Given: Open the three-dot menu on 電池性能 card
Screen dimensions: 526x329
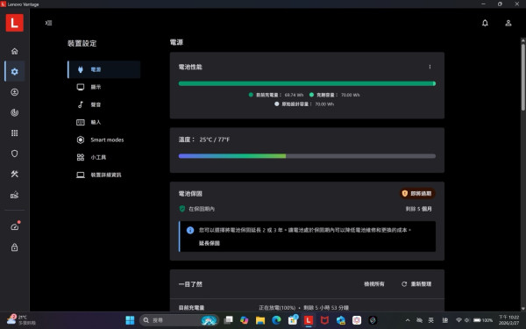Looking at the screenshot, I should [430, 67].
